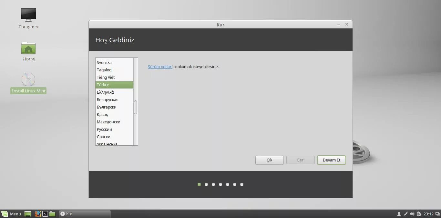The image size is (441, 218).
Task: Open the battery power tray icon
Action: 419,214
